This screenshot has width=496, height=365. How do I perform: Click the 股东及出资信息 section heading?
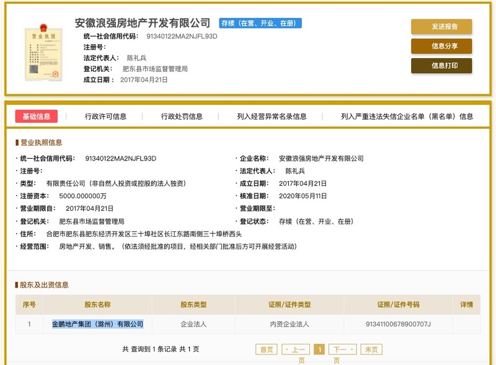[44, 285]
